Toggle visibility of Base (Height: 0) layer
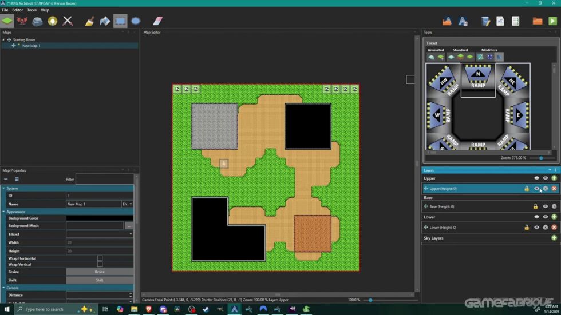Viewport: 561px width, 315px height. [x=545, y=206]
